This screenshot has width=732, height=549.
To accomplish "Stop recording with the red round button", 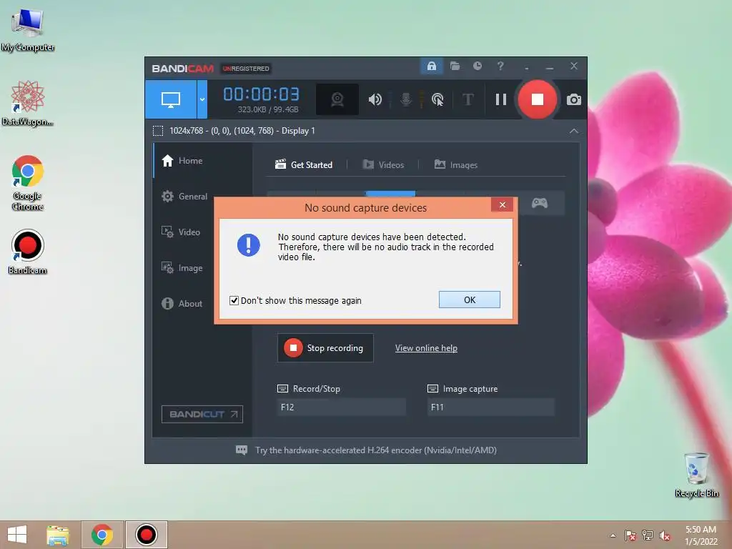I will pyautogui.click(x=538, y=99).
